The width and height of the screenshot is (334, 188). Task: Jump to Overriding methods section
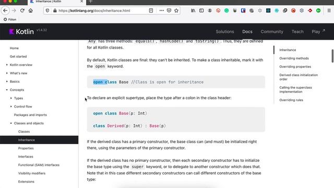pyautogui.click(x=294, y=58)
